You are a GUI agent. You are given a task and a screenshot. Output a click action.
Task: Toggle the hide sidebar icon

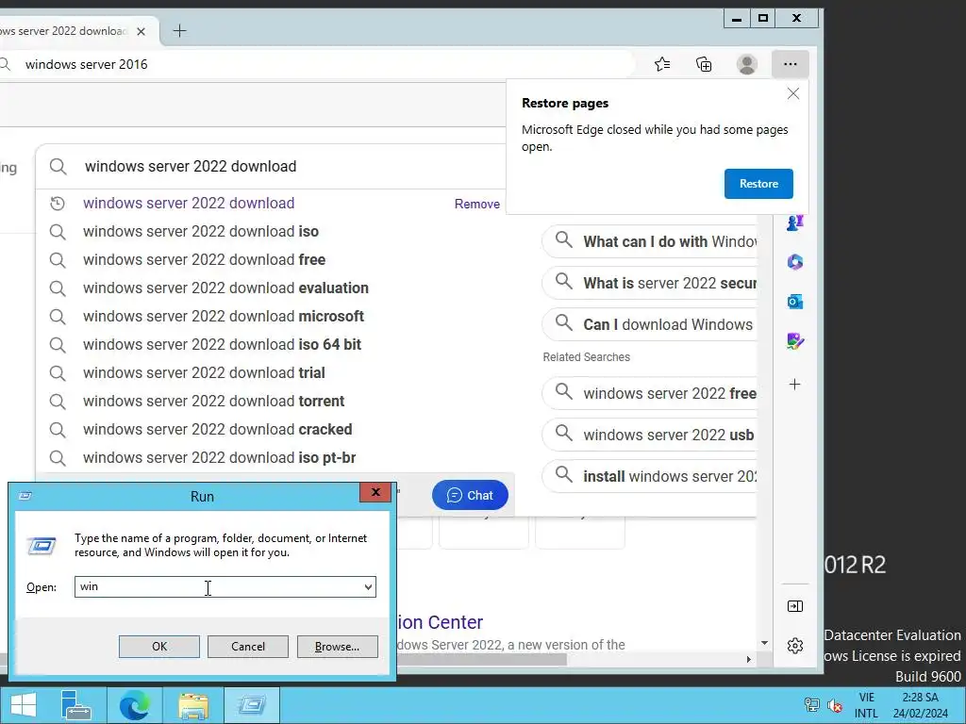(x=794, y=606)
